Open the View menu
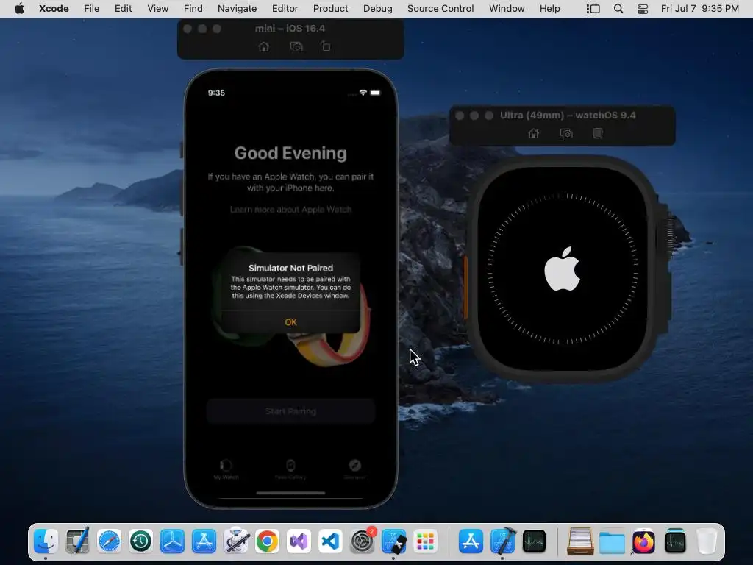The height and width of the screenshot is (565, 753). (157, 8)
